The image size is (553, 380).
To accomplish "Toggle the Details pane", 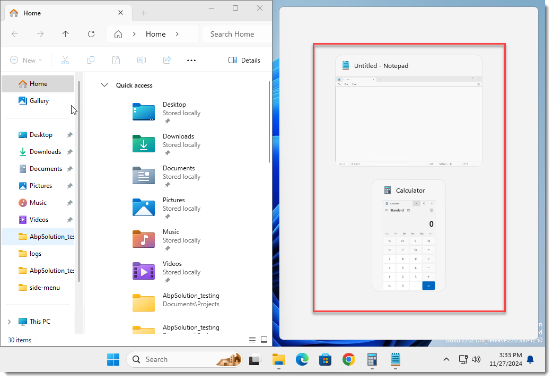I will click(244, 60).
